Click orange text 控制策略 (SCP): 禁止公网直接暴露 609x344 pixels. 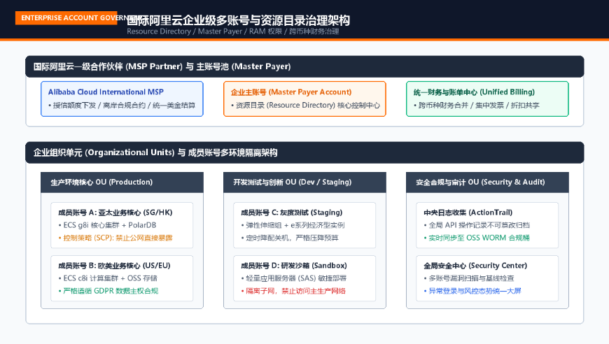115,238
